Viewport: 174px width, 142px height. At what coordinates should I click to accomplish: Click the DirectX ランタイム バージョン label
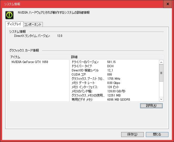click(32, 36)
